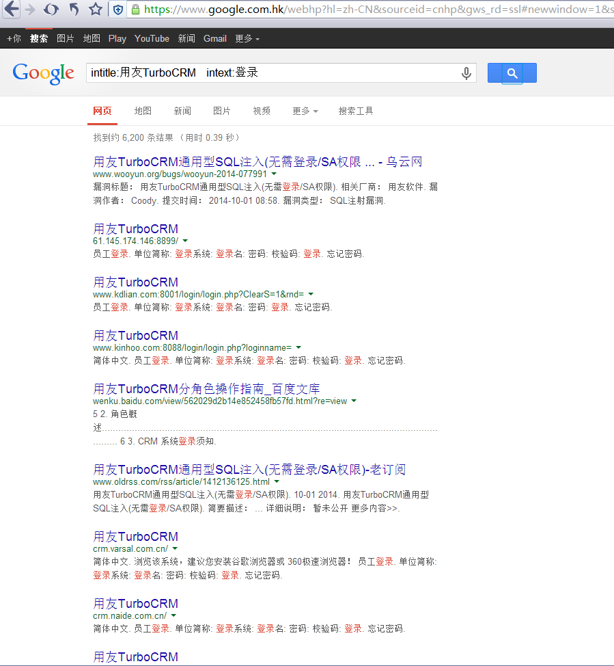This screenshot has width=614, height=666.
Task: Open +你 in the black Google bar
Action: click(14, 39)
